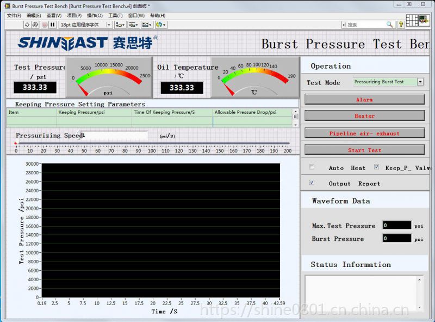Click the 42.59 x-axis end label
The width and height of the screenshot is (435, 322).
tap(279, 303)
